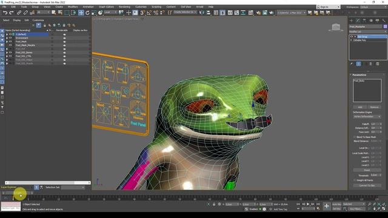Toggle the Selection Lock icon in status bar
Viewport: 388px width, 218px height.
tap(214, 205)
